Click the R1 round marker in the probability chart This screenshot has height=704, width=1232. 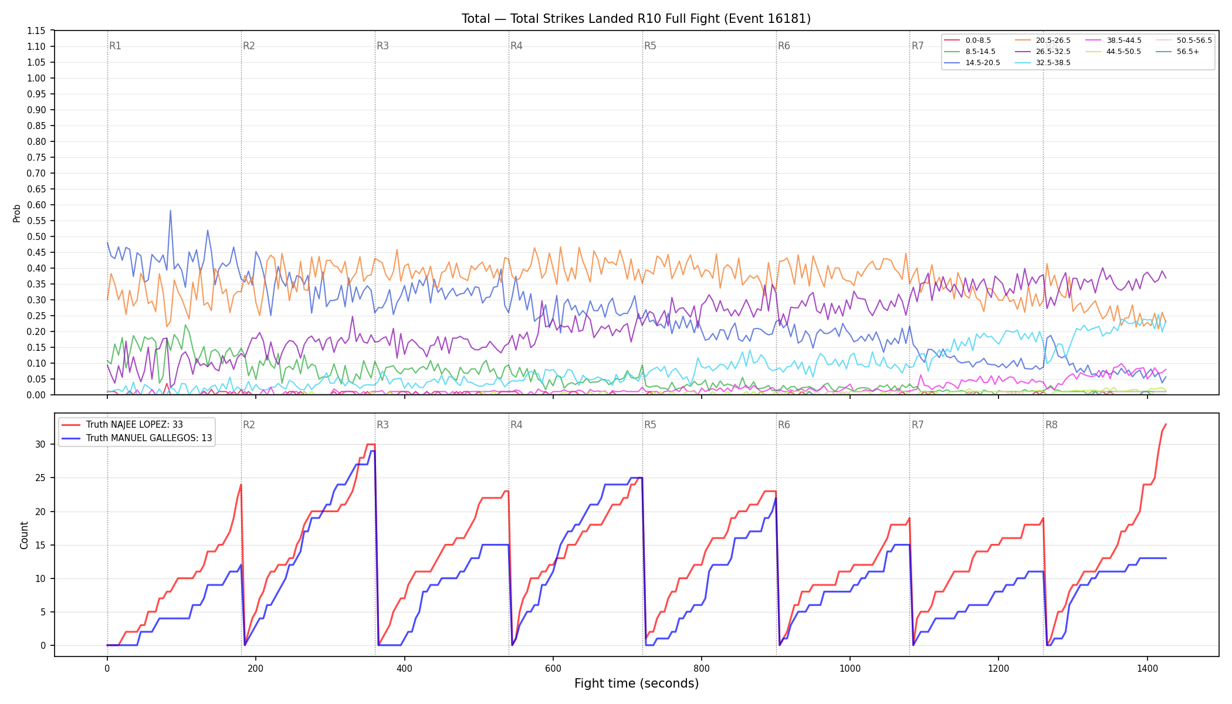coord(115,46)
